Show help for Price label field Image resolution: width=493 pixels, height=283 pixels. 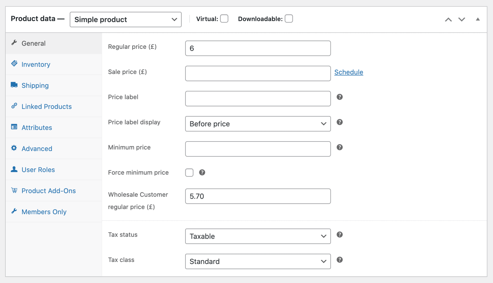click(x=339, y=97)
